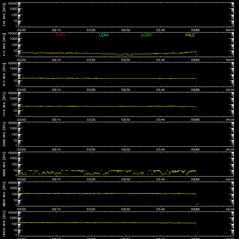
Task: Click 03:20 tick under the 410 MHz panel
Action: [x=91, y=60]
